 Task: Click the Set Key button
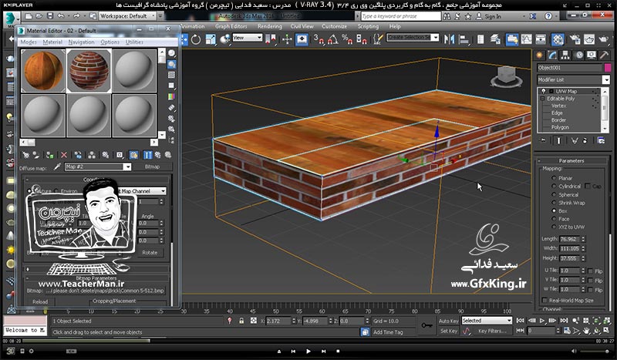click(x=448, y=331)
